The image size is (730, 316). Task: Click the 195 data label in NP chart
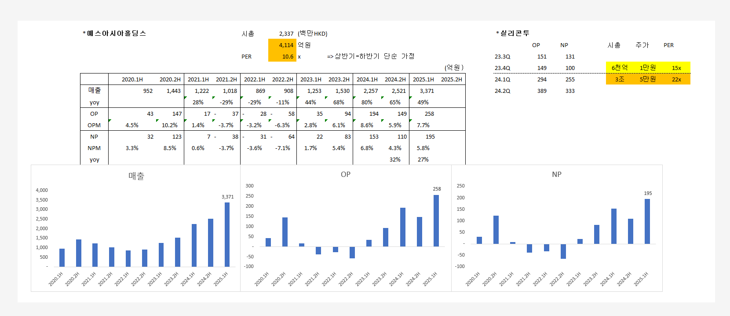tap(648, 193)
